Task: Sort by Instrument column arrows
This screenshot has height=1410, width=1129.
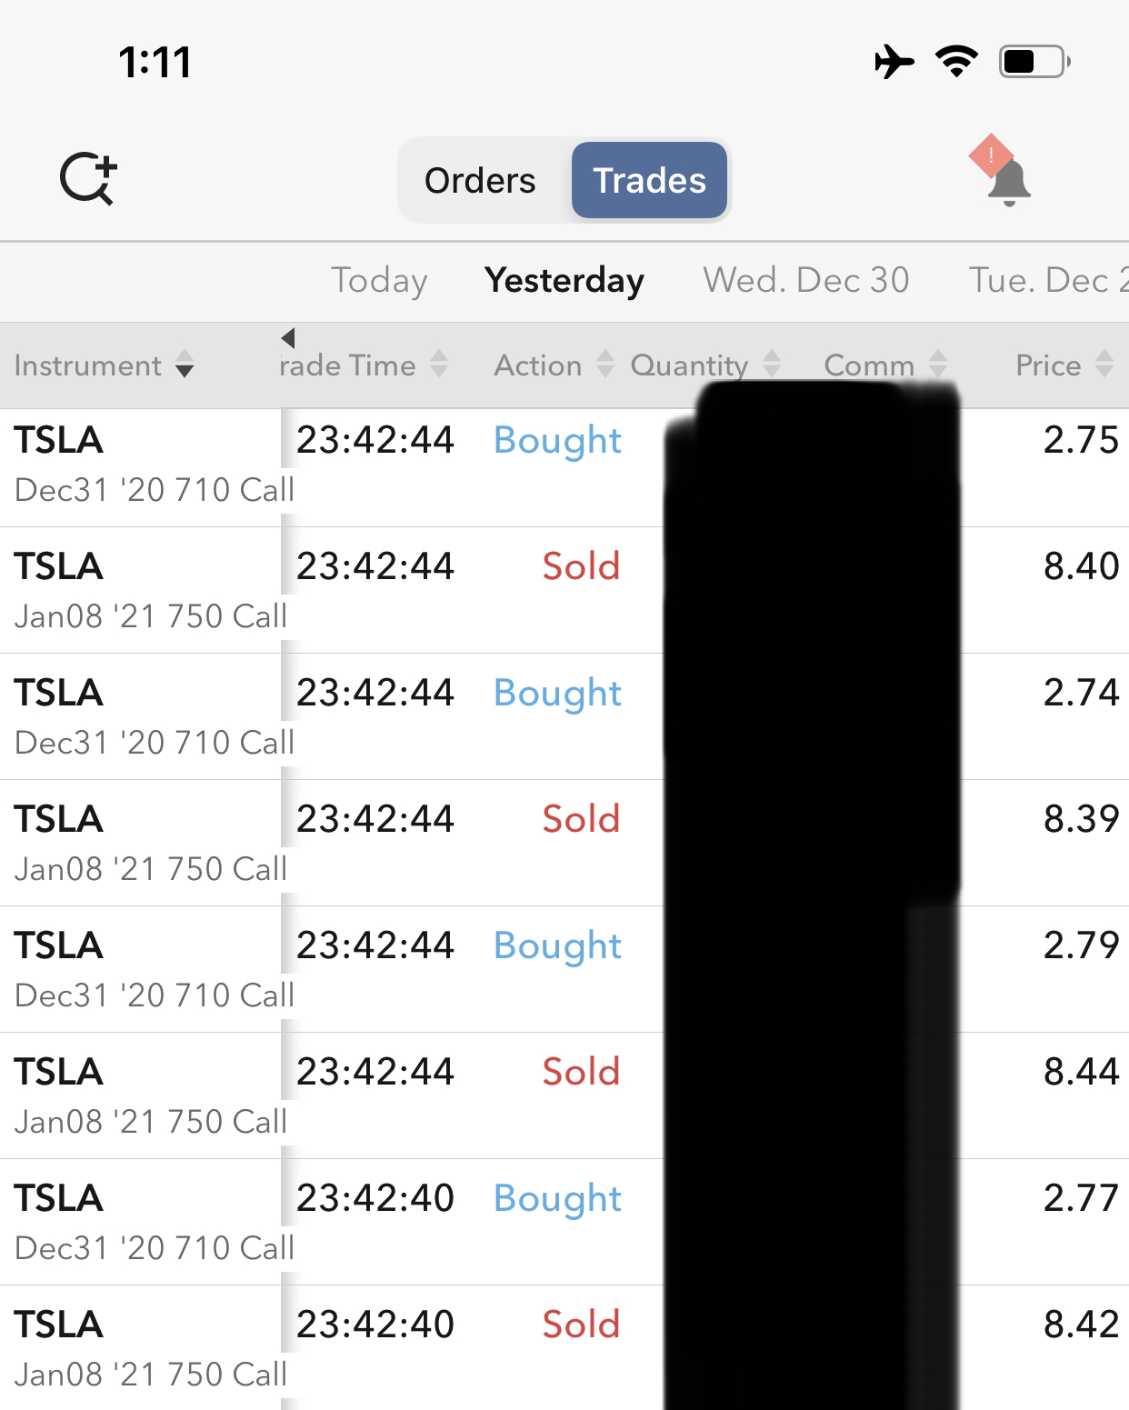Action: (185, 365)
